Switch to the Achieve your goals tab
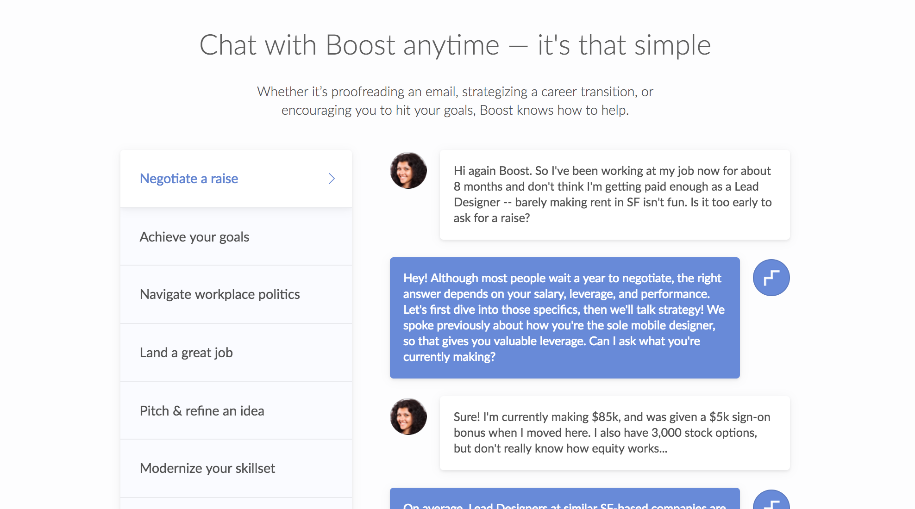The image size is (915, 509). 194,237
